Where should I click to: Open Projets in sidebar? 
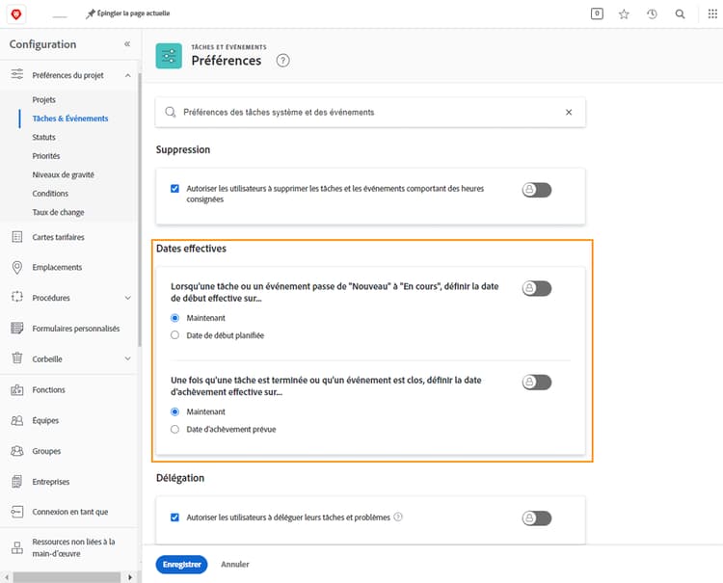[x=43, y=99]
